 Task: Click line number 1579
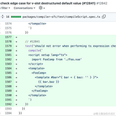click(x=8, y=46)
